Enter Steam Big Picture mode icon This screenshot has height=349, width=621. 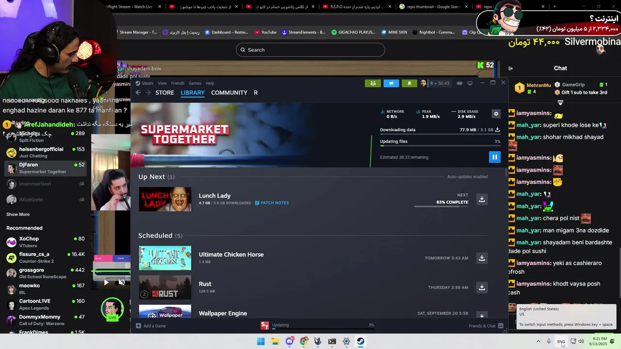click(x=470, y=83)
